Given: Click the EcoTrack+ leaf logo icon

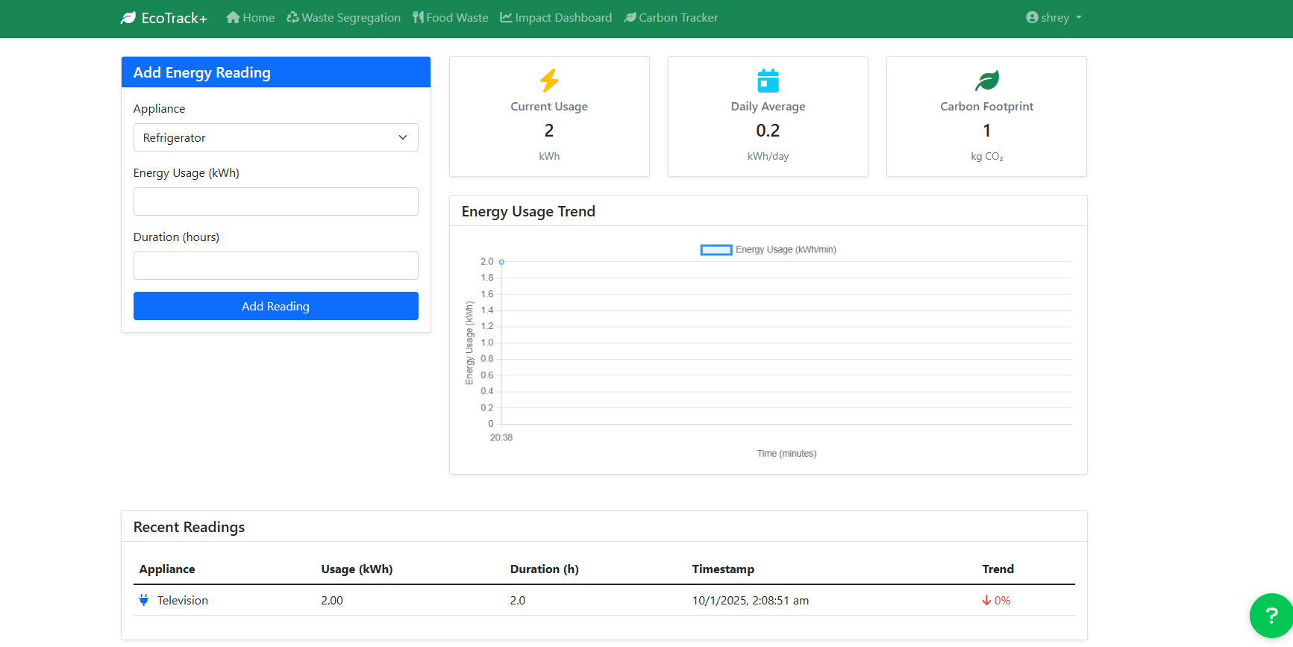Looking at the screenshot, I should click(x=128, y=18).
